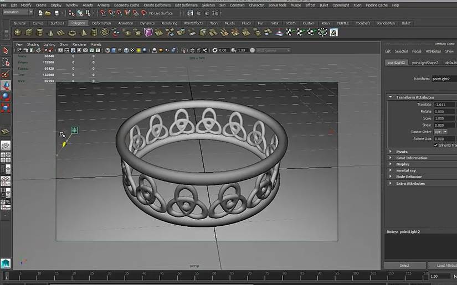Click the Open Scene folder icon
The height and width of the screenshot is (285, 457).
point(48,13)
